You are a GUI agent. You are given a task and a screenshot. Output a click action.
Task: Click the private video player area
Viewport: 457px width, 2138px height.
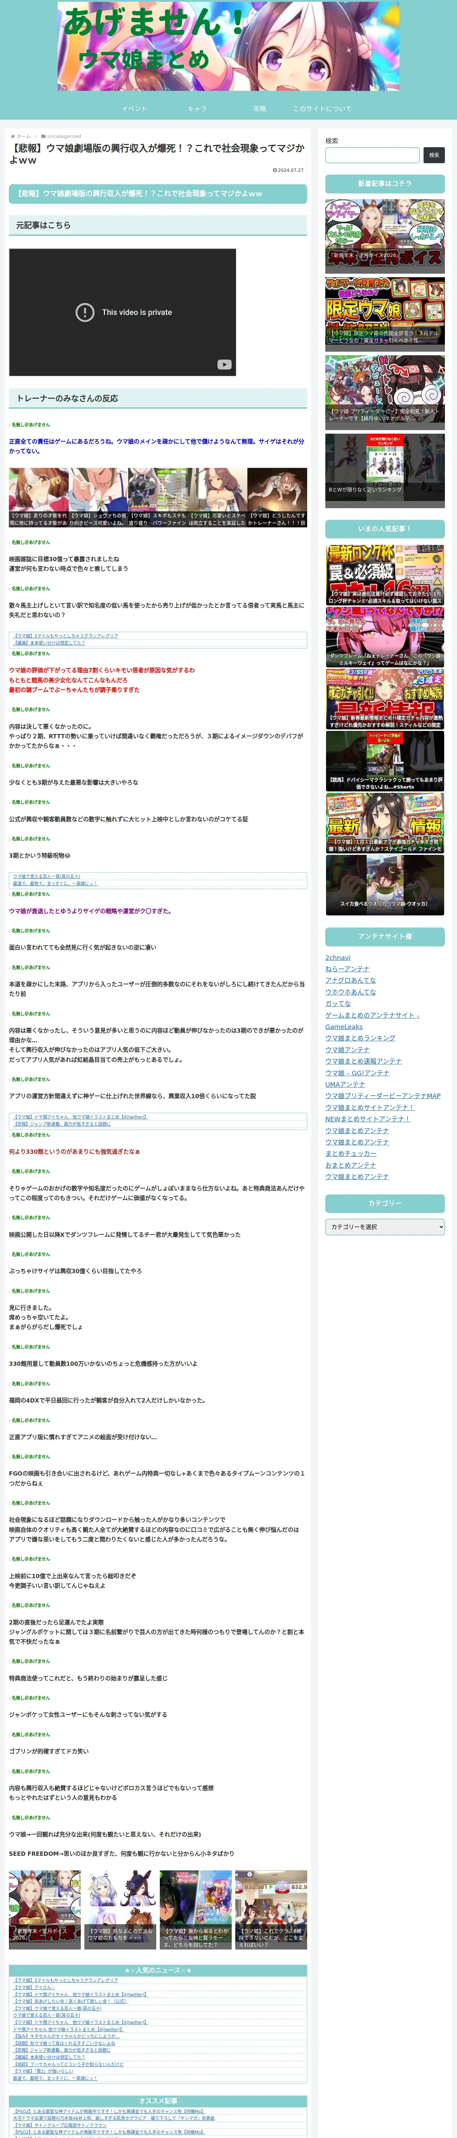tap(123, 312)
